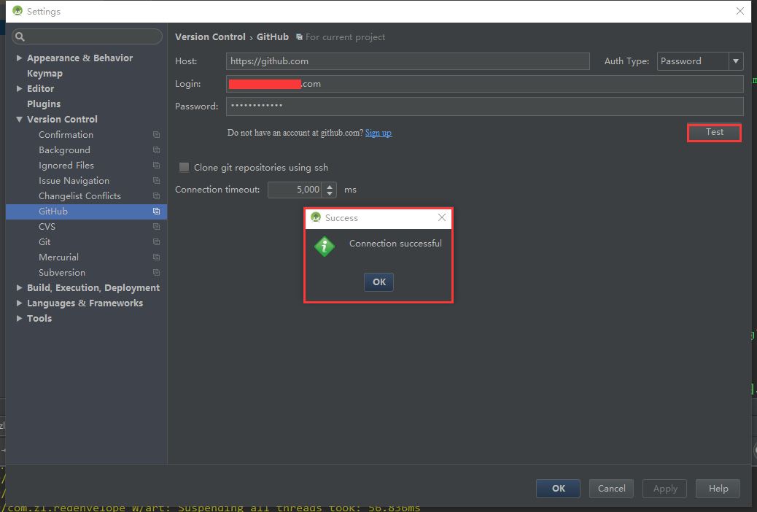Open the Changelist Conflicts settings page
The width and height of the screenshot is (757, 512).
tap(79, 196)
